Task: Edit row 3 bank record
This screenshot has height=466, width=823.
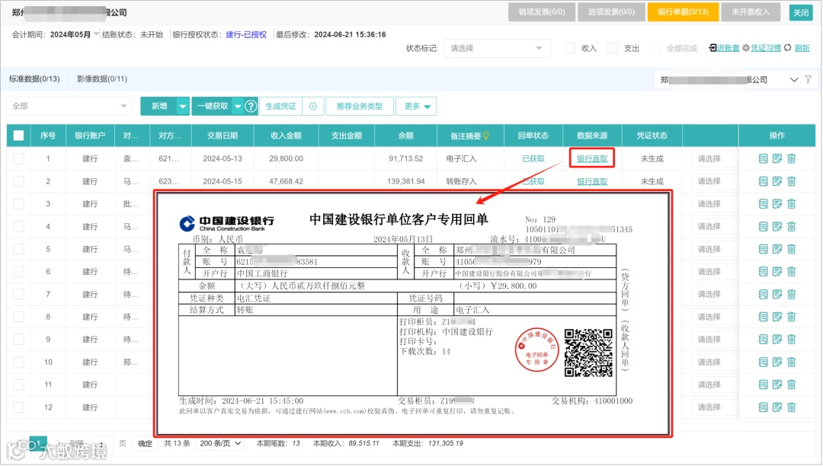Action: pyautogui.click(x=777, y=204)
